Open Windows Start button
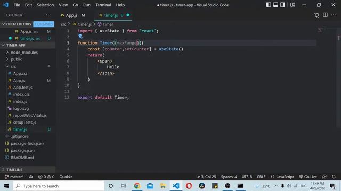341x191 pixels. (6, 186)
